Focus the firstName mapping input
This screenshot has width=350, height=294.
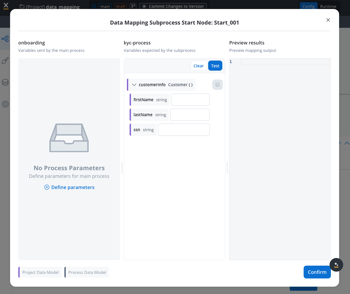coord(190,100)
